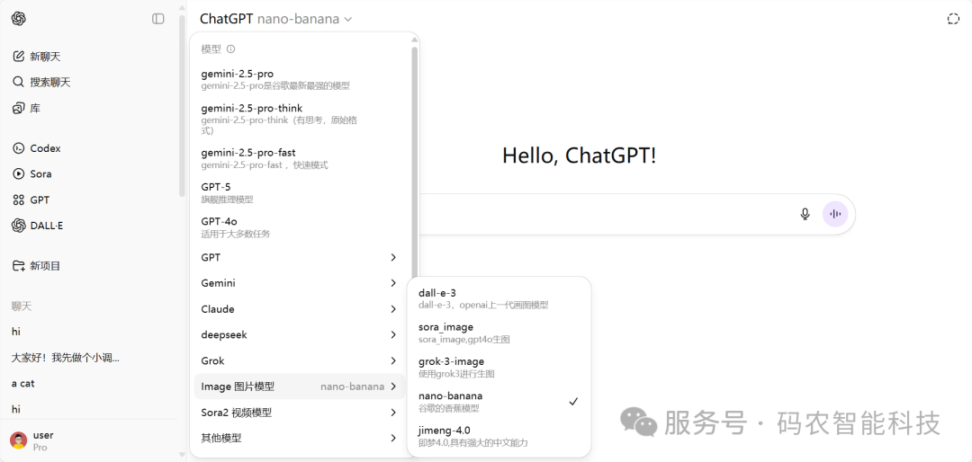Click the sidebar scrollbar
This screenshot has width=972, height=462.
[182, 105]
